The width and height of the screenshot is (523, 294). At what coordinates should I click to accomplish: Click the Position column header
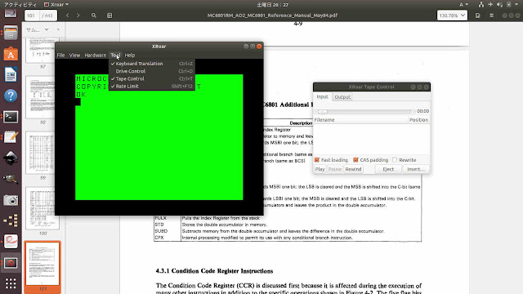coord(419,120)
